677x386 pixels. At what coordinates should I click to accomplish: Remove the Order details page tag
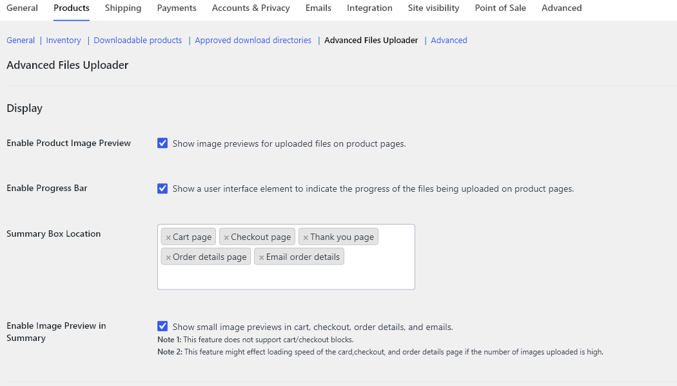[x=168, y=257]
